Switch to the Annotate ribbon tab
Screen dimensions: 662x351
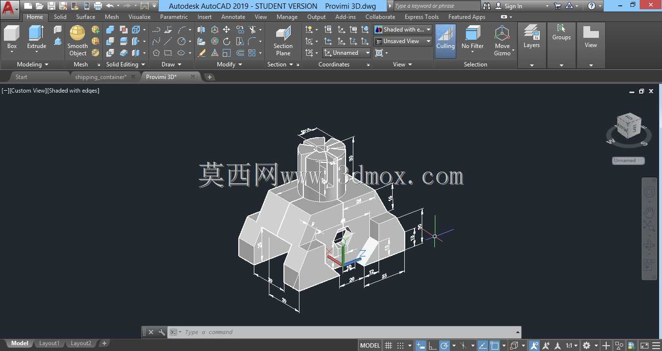coord(233,16)
